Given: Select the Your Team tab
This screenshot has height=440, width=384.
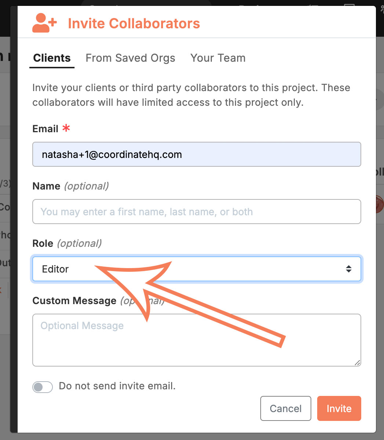Looking at the screenshot, I should click(218, 58).
